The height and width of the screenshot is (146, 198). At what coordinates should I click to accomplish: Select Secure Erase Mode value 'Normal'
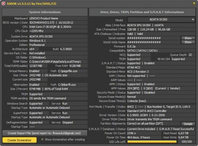click(x=131, y=97)
